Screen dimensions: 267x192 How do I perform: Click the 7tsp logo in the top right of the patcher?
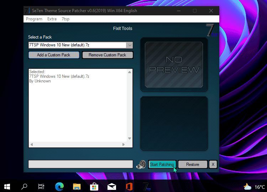tap(212, 30)
